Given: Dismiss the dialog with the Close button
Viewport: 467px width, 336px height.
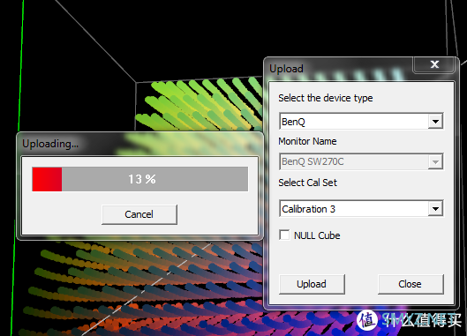Looking at the screenshot, I should point(411,284).
